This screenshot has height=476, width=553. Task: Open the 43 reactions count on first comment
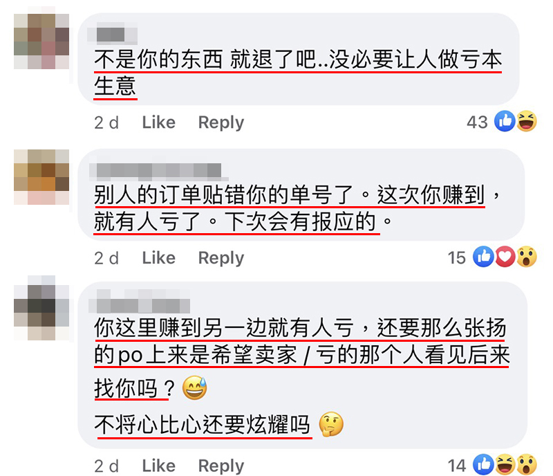tap(477, 122)
